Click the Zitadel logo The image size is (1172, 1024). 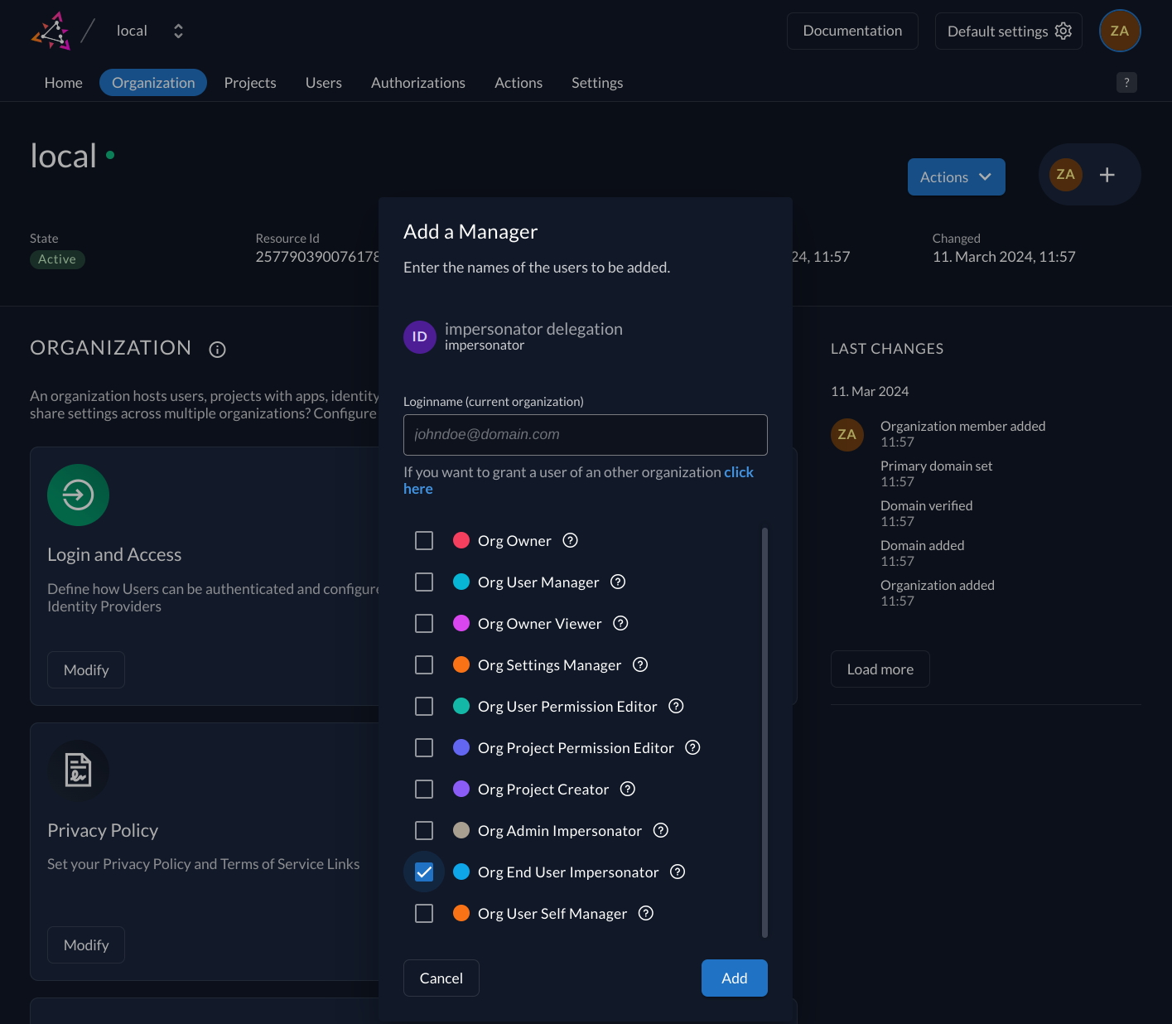click(x=51, y=31)
